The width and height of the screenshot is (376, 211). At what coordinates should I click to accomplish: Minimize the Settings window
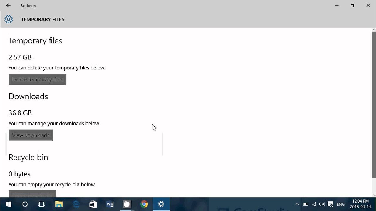337,6
